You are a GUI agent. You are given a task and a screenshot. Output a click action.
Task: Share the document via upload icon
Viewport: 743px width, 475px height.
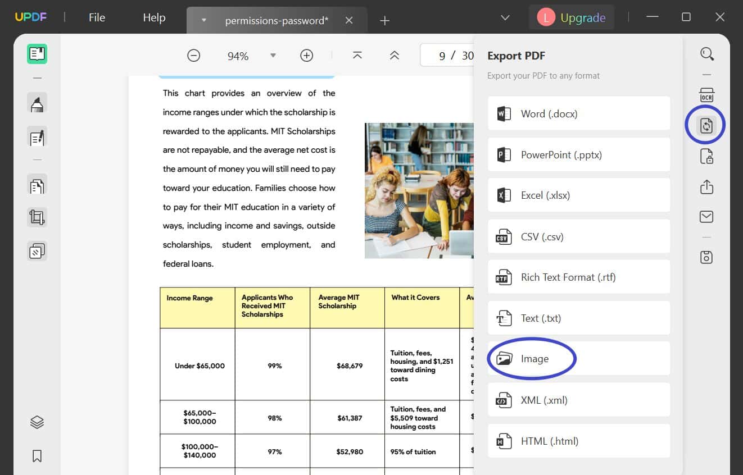coord(707,186)
